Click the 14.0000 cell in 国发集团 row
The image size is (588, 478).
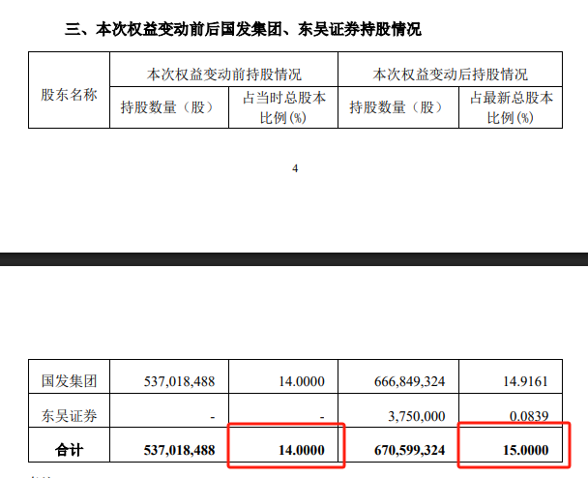302,381
